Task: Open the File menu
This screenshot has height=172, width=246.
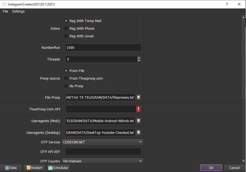Action: pos(5,11)
